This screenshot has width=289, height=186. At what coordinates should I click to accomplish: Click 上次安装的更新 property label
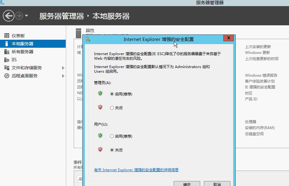(258, 47)
